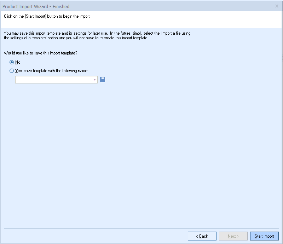Click the floppy disk save template icon
Screen dimensions: 283x244
tap(103, 80)
